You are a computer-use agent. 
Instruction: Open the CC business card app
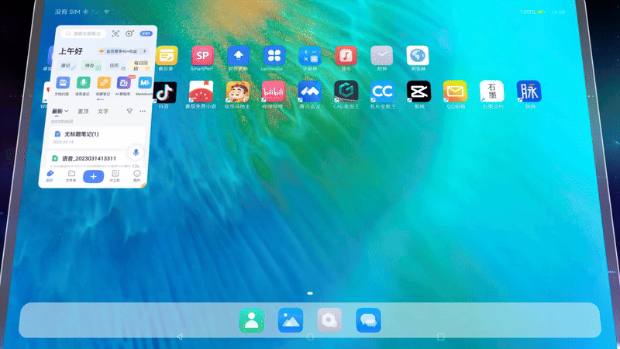(x=382, y=92)
